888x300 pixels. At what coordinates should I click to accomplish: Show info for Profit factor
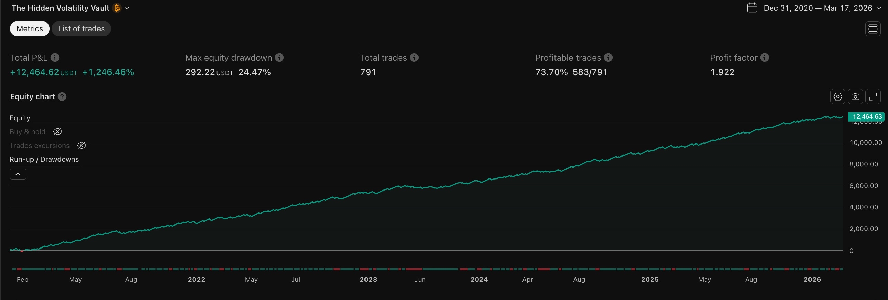[764, 57]
